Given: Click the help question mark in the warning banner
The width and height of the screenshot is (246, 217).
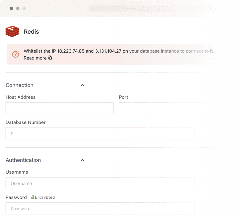Looking at the screenshot, I should click(x=16, y=54).
